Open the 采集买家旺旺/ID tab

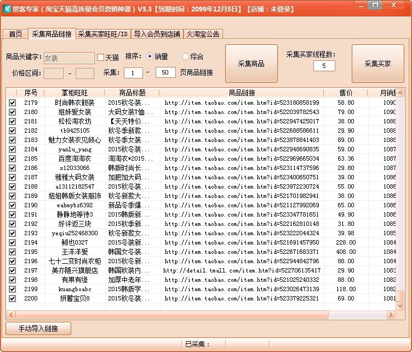(103, 34)
